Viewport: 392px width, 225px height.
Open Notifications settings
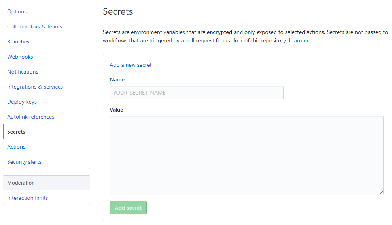pos(47,72)
